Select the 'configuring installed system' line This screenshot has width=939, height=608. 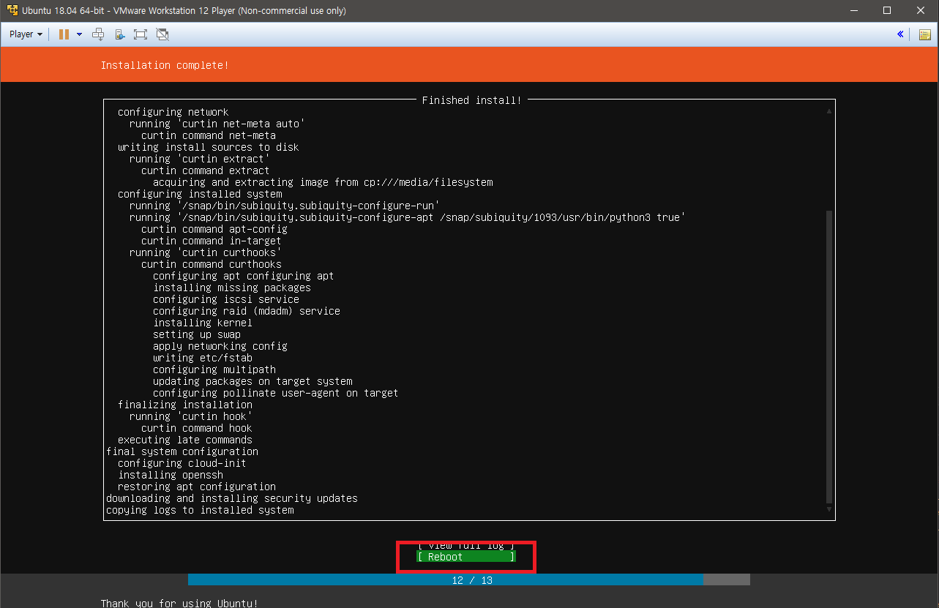(x=200, y=194)
